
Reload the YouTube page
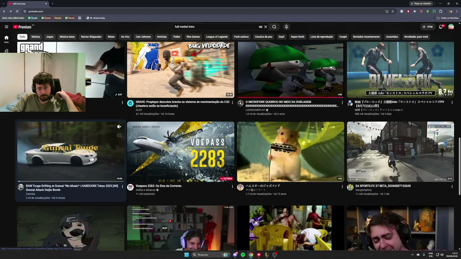coord(17,11)
